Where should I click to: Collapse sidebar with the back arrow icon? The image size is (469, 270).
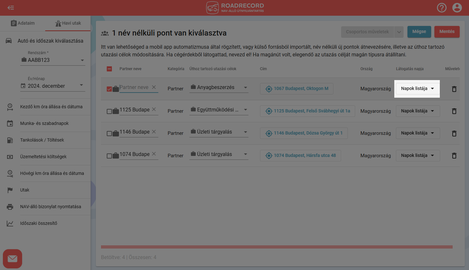pyautogui.click(x=11, y=8)
